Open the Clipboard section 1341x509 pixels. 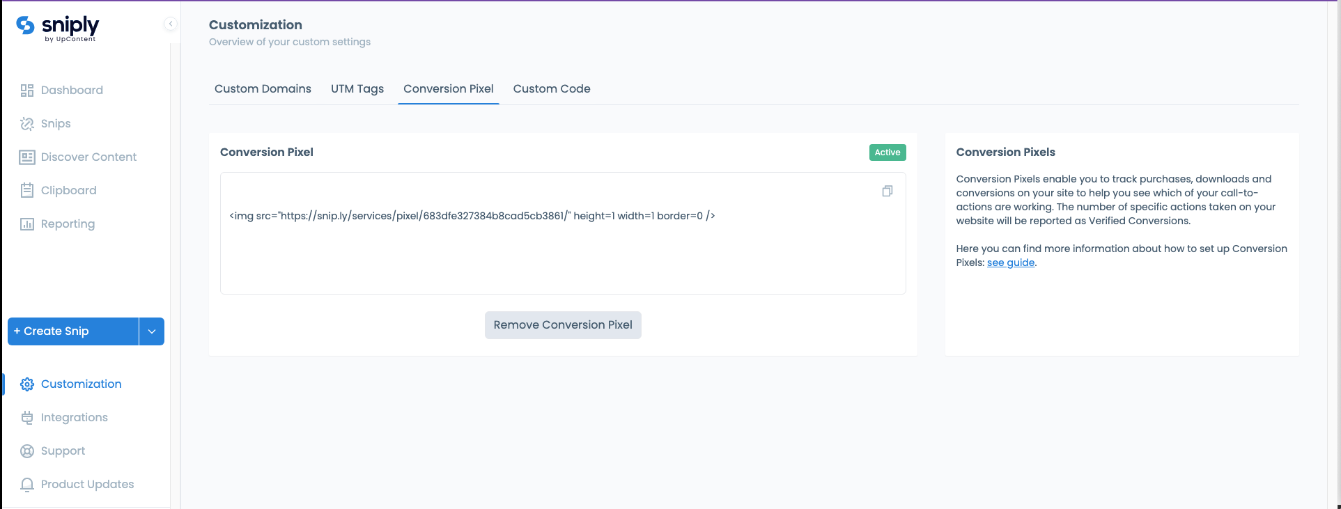[x=69, y=190]
